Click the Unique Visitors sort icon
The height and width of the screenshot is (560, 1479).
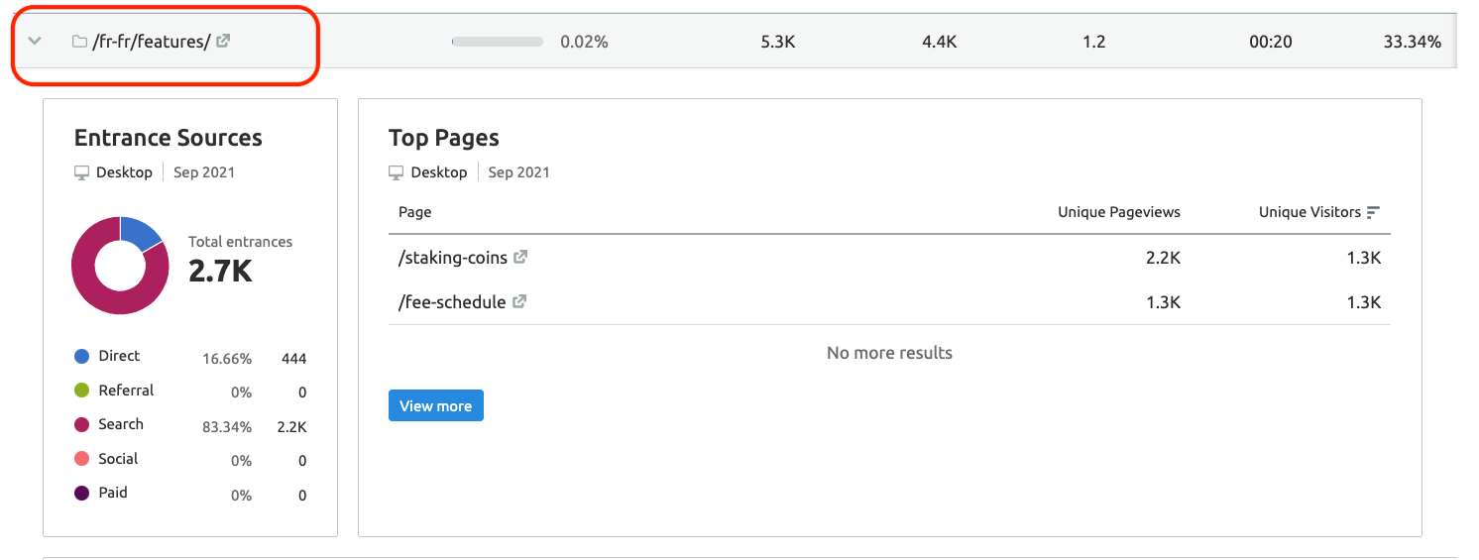coord(1373,212)
